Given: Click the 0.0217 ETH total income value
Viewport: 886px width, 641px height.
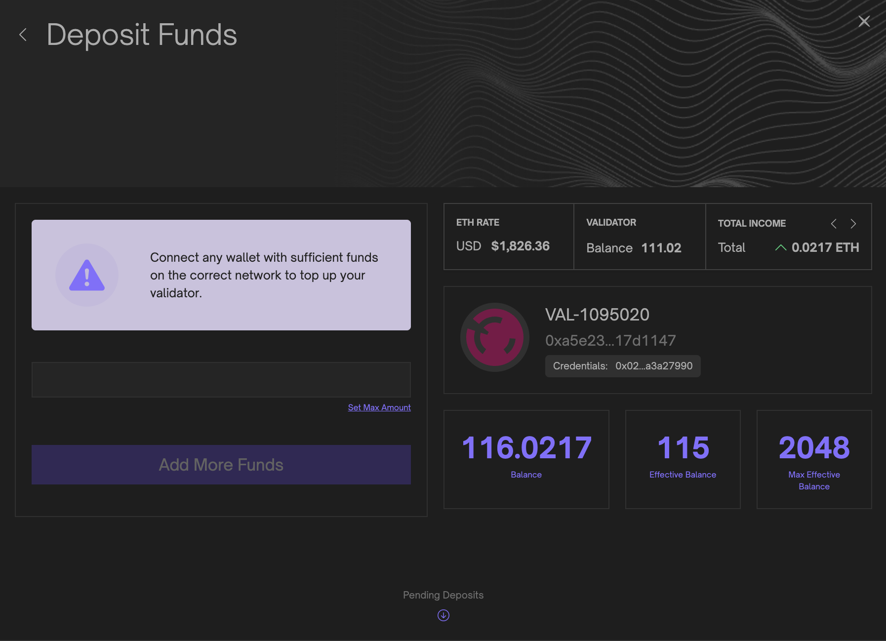Looking at the screenshot, I should [825, 247].
